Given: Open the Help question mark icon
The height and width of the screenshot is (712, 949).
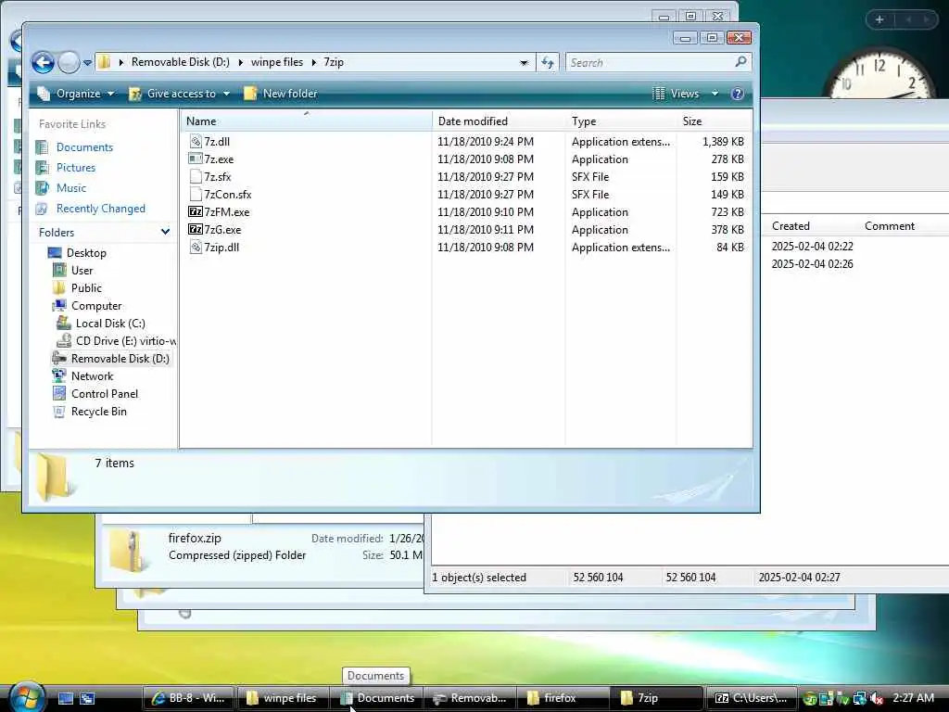Looking at the screenshot, I should coord(737,94).
